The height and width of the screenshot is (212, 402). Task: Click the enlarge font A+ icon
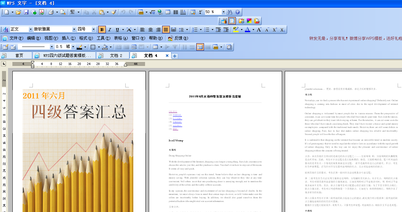[x=259, y=29]
